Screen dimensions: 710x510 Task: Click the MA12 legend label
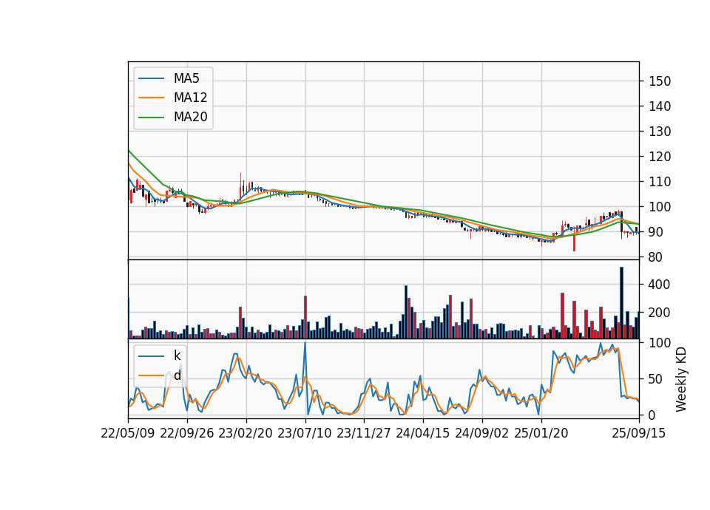190,98
